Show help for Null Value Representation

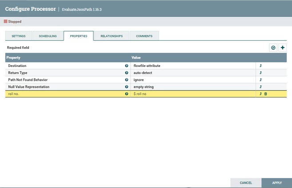127,87
